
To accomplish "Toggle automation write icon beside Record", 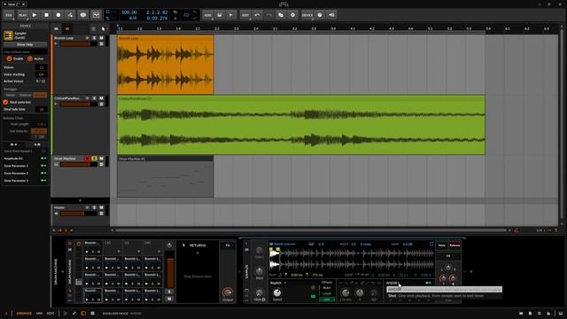I will [x=70, y=15].
